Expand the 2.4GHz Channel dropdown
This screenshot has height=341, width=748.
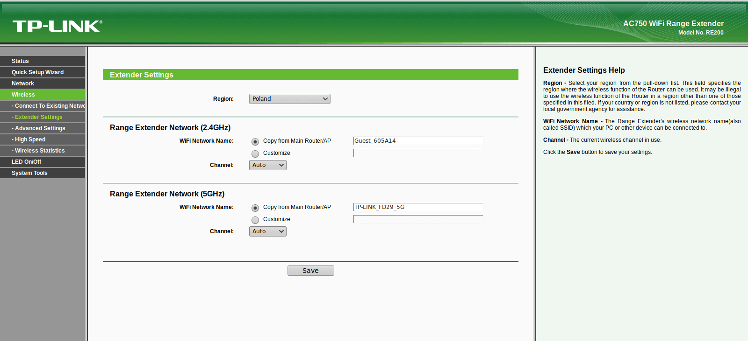click(268, 165)
